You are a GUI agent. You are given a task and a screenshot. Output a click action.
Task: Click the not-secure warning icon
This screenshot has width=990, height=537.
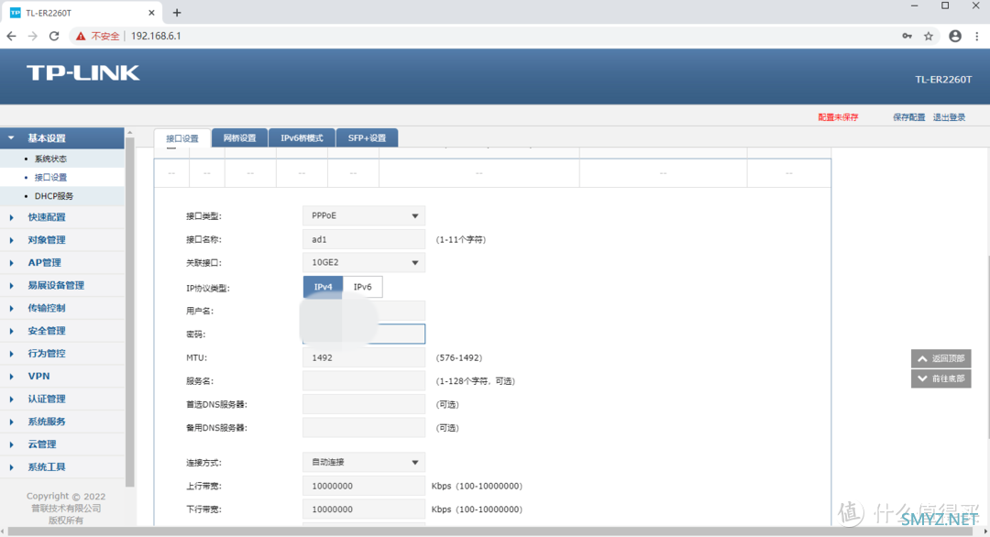pyautogui.click(x=80, y=36)
